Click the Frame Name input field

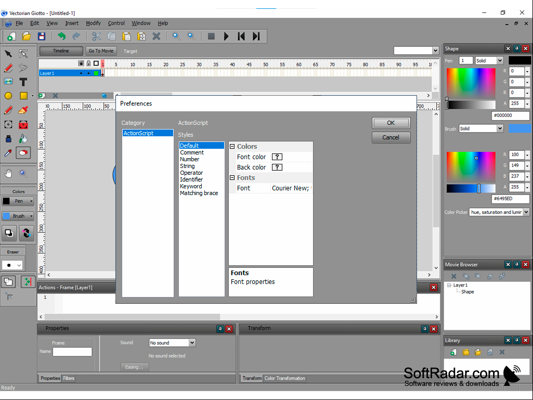72,352
